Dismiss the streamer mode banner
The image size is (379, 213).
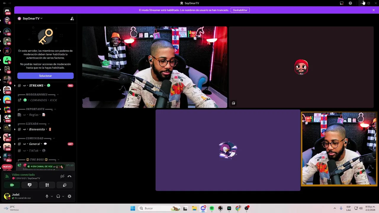[374, 10]
